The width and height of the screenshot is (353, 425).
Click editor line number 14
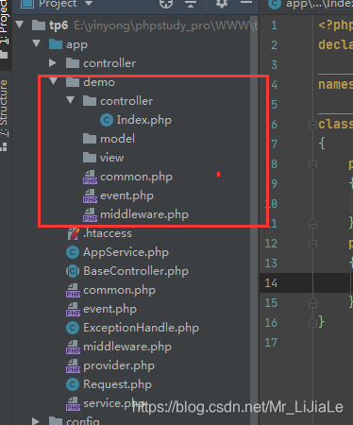pyautogui.click(x=271, y=283)
